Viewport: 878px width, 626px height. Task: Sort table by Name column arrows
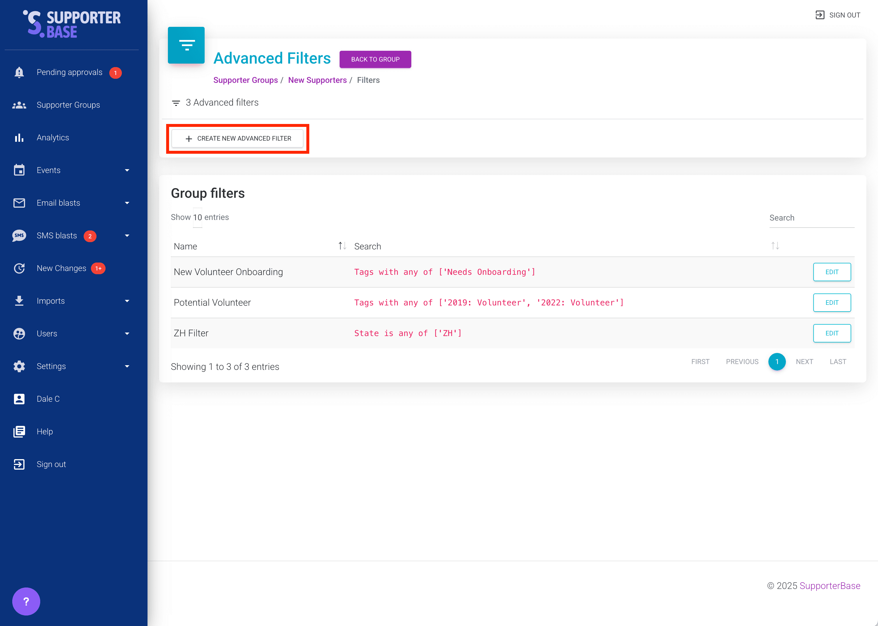coord(342,246)
